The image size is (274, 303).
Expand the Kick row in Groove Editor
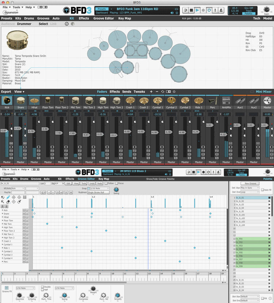pyautogui.click(x=3, y=210)
